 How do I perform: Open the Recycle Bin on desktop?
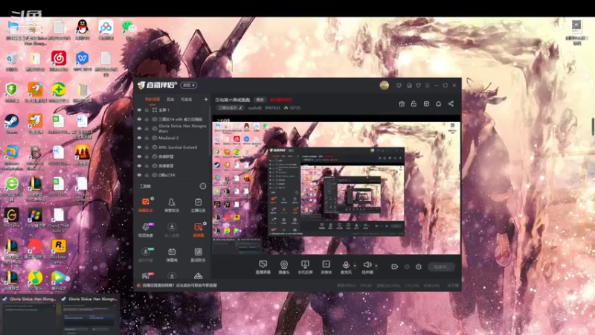[12, 61]
